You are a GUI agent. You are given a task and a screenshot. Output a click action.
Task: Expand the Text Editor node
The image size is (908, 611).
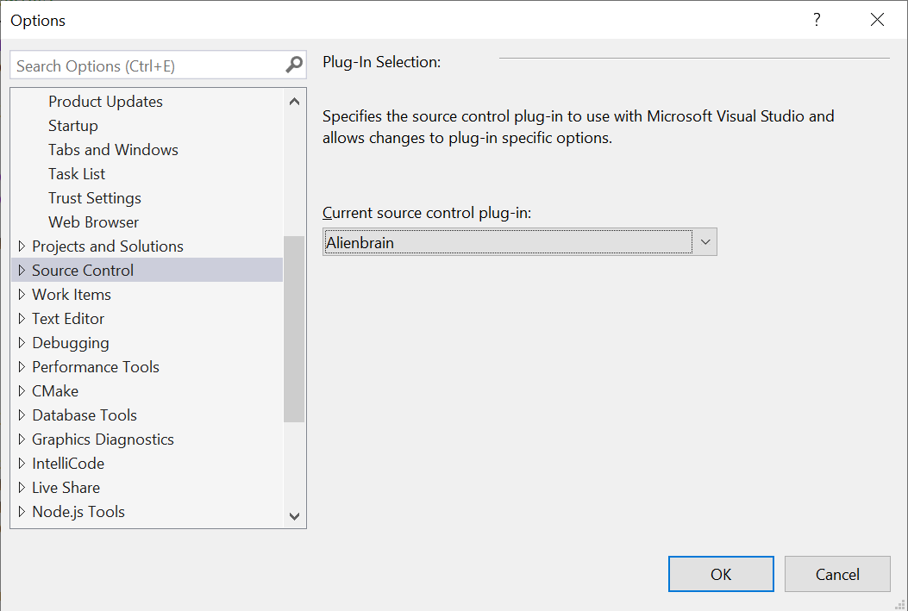[22, 319]
